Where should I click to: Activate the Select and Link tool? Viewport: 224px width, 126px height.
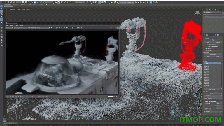pyautogui.click(x=8, y=3)
